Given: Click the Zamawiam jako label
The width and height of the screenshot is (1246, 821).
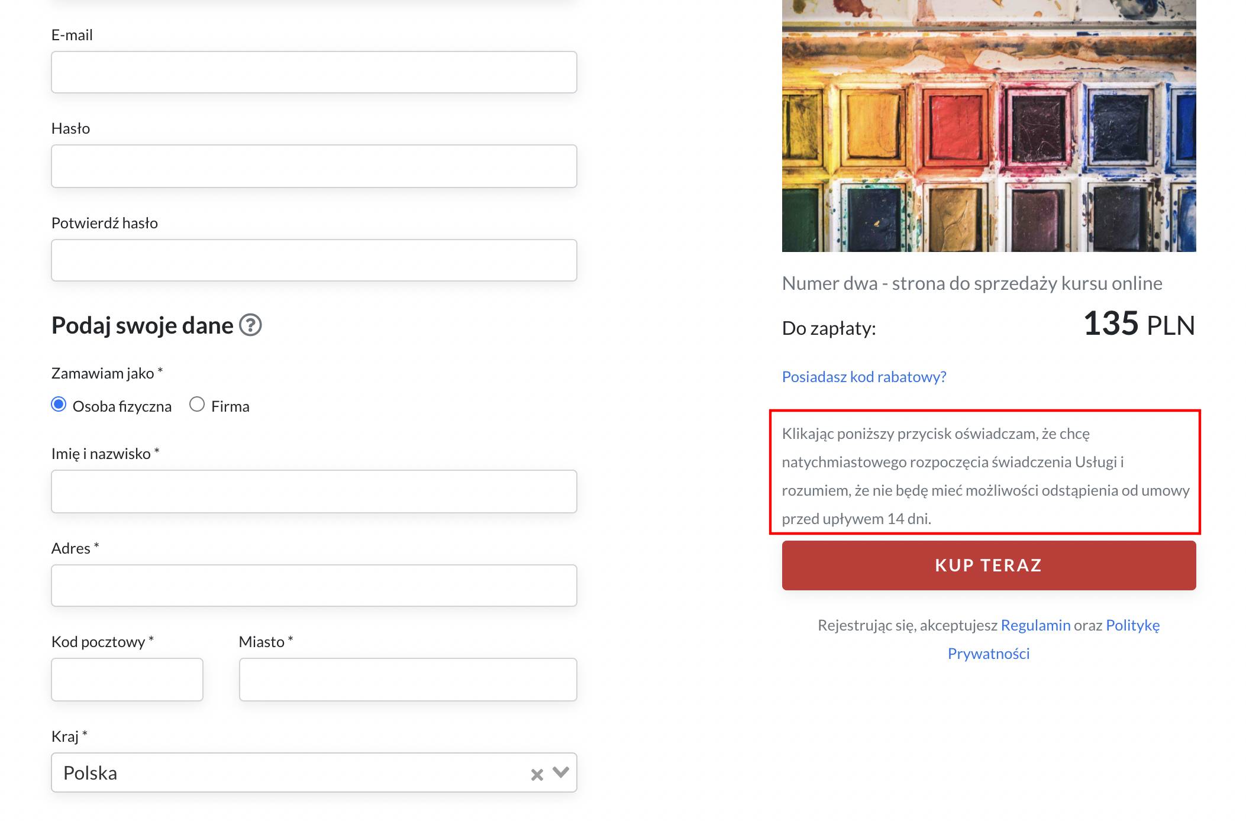Looking at the screenshot, I should [106, 373].
